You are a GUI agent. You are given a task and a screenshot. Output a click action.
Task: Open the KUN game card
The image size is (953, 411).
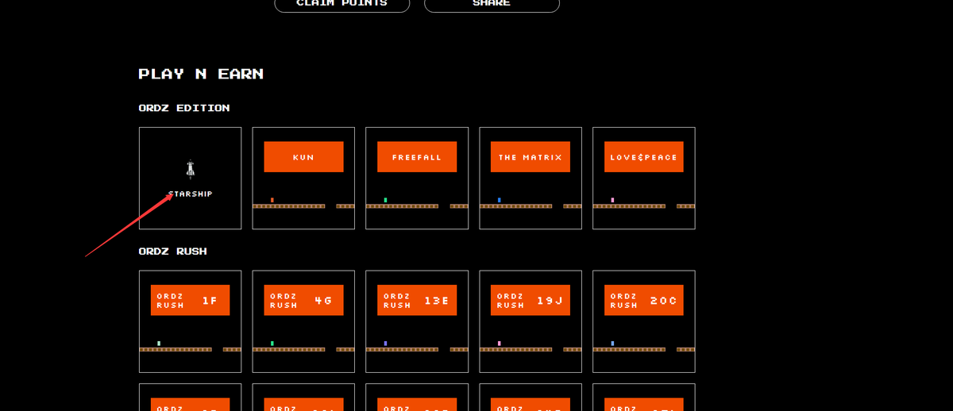(303, 179)
